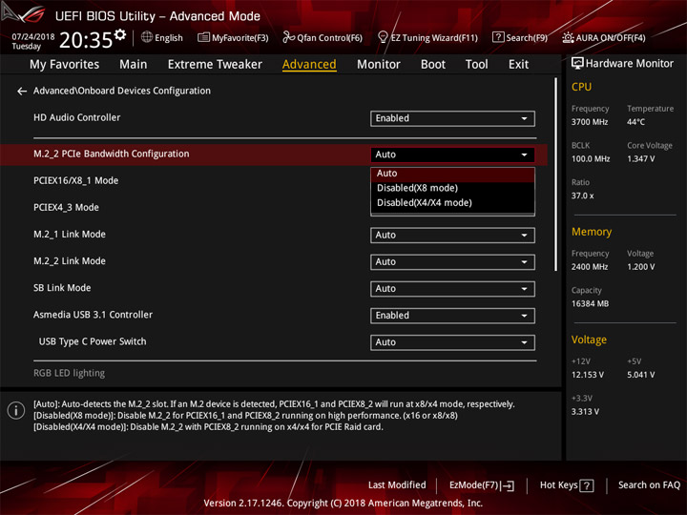Open the Exit tab
Viewport: 687px width, 515px height.
(518, 65)
